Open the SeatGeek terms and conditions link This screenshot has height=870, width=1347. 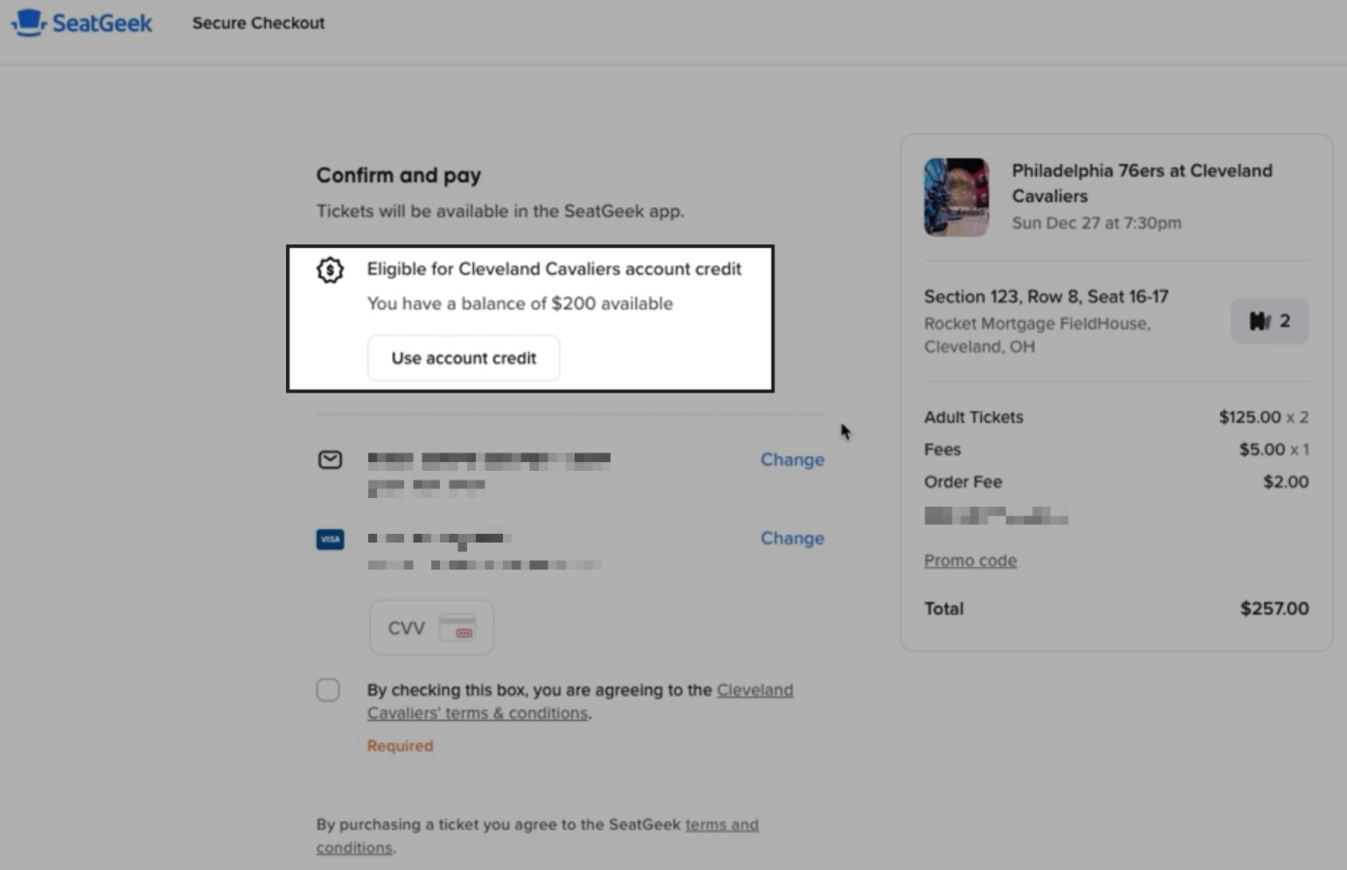click(721, 824)
